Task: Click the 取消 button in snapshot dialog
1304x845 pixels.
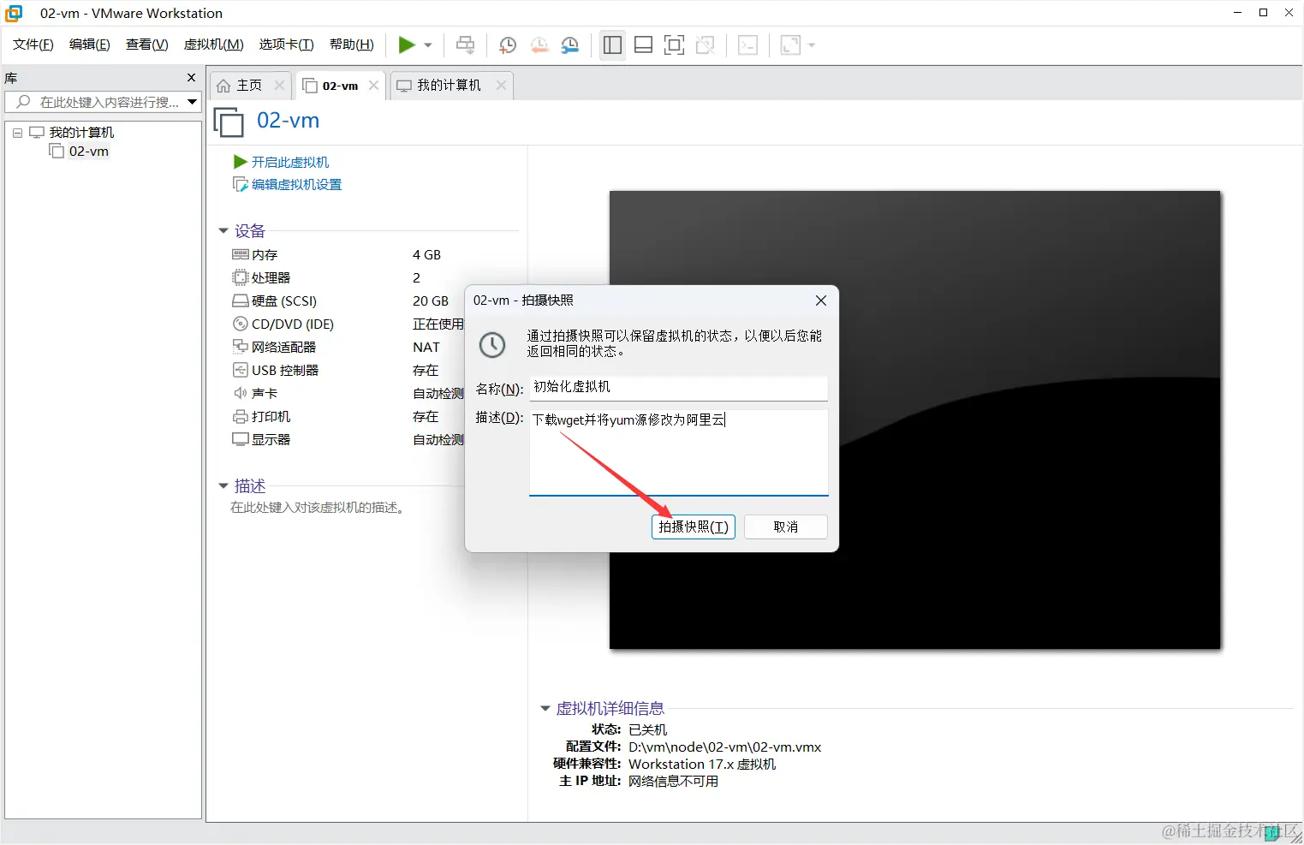Action: (786, 527)
